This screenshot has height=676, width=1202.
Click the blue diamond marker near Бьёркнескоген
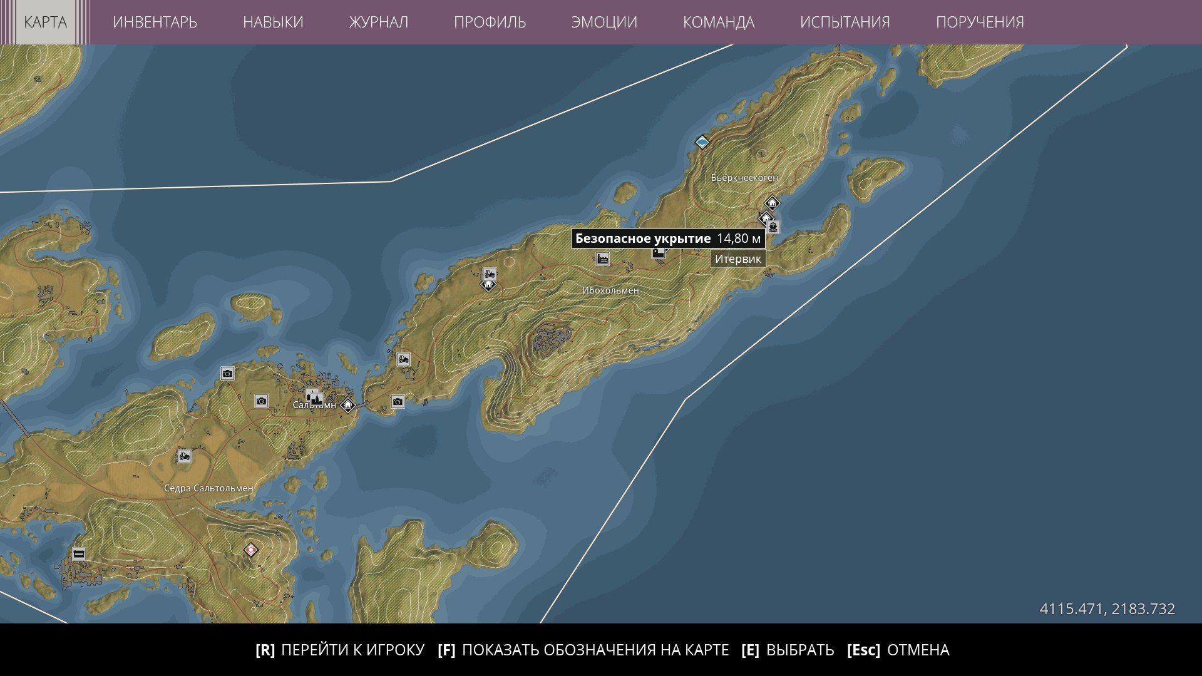(702, 142)
